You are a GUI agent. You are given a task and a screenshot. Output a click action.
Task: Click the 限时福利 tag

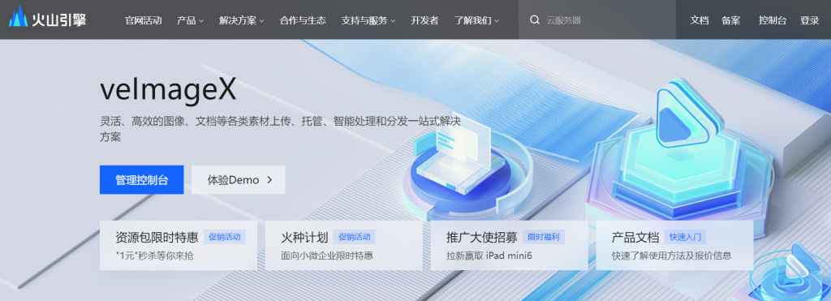[544, 237]
